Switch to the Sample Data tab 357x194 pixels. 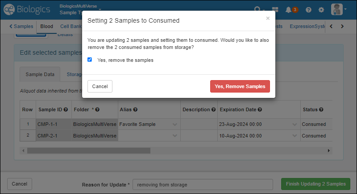(x=40, y=75)
